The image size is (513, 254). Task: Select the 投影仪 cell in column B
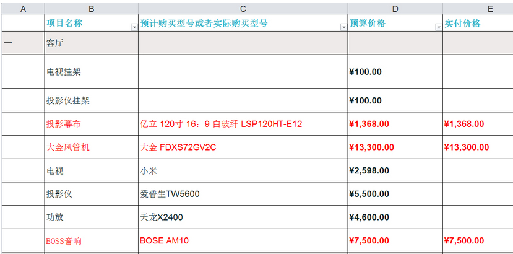[92, 194]
